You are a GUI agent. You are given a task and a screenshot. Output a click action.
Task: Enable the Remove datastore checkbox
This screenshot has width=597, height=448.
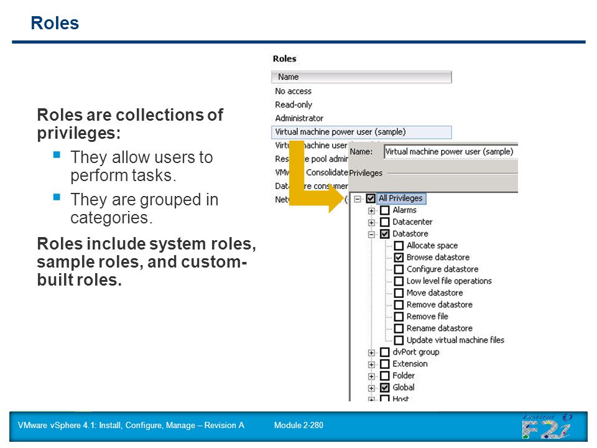(x=399, y=305)
